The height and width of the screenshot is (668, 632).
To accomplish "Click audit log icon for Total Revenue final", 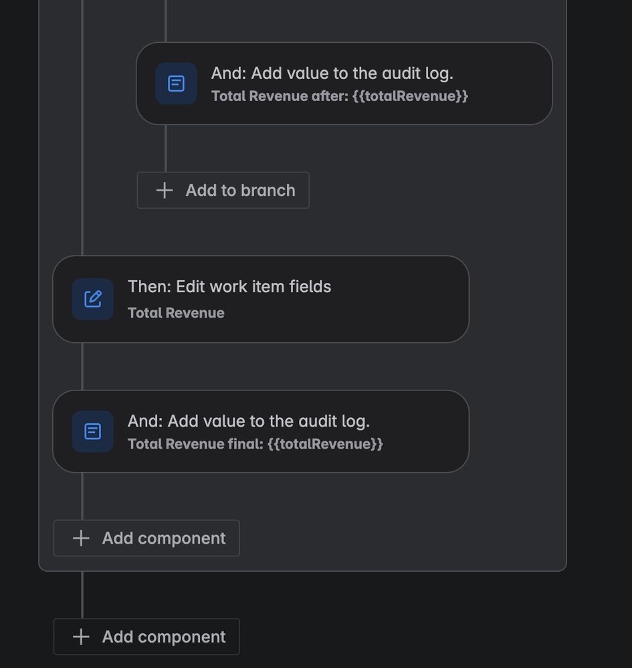I will [92, 431].
